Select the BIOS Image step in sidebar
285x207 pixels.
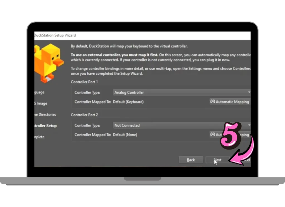[41, 103]
